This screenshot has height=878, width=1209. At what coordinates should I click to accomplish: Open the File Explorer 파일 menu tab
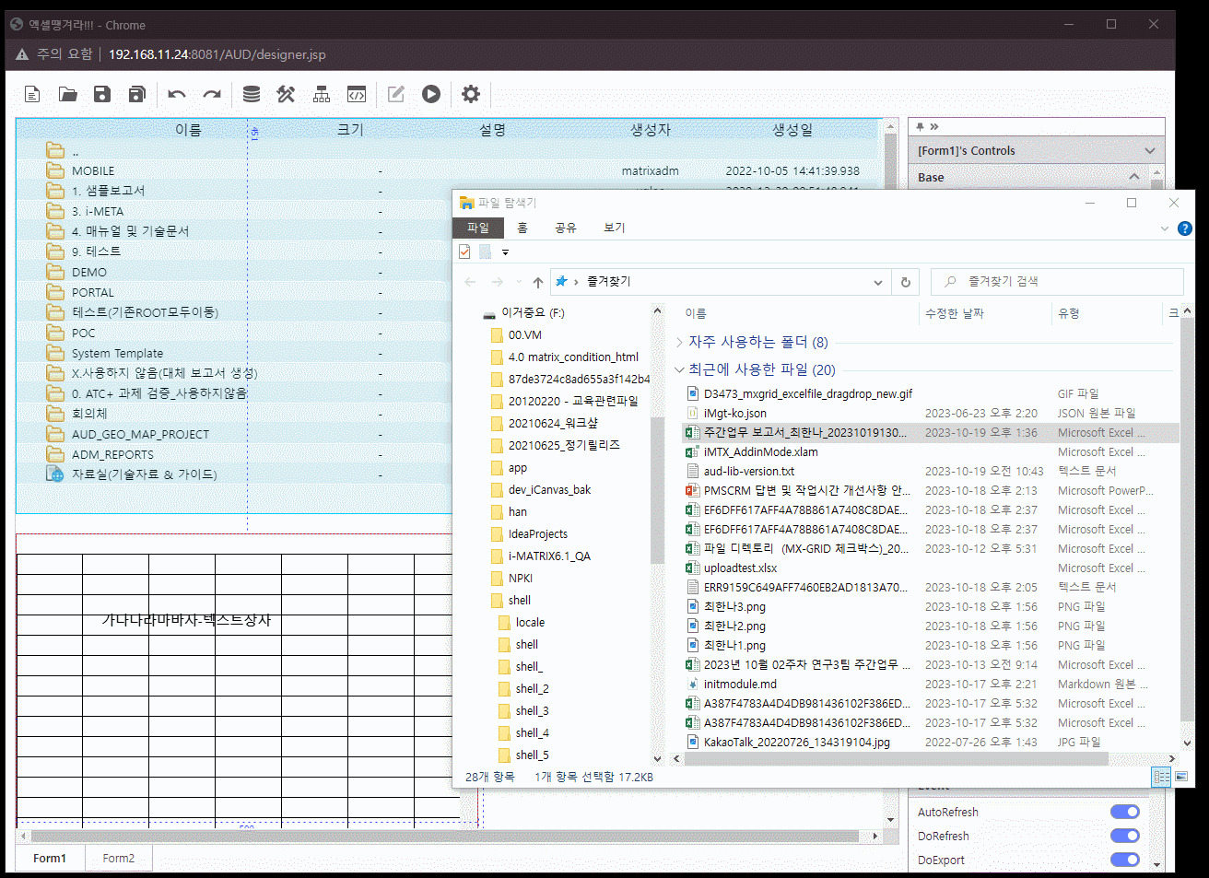[478, 228]
